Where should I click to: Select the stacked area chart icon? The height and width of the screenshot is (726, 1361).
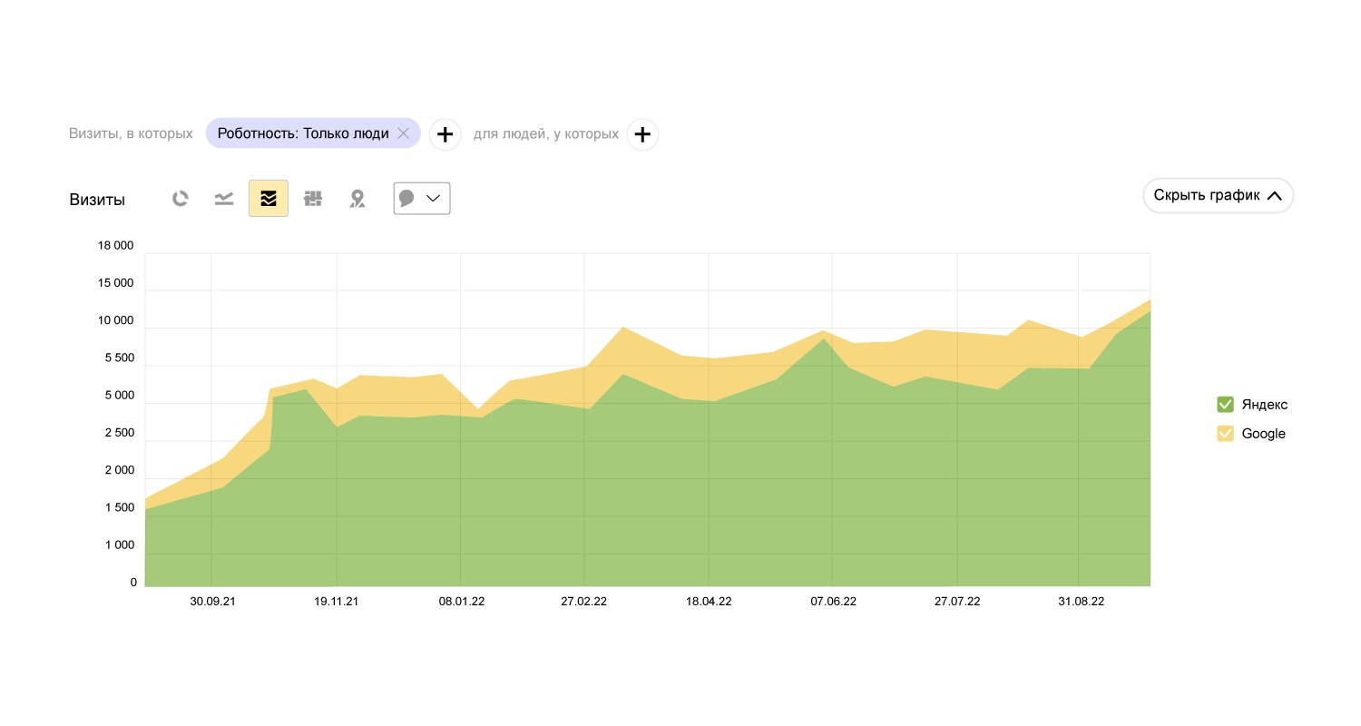point(269,199)
